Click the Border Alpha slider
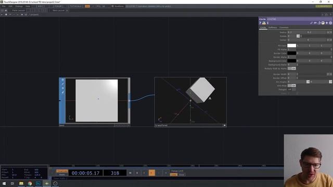Viewport: 333px width, 187px height. click(x=314, y=57)
